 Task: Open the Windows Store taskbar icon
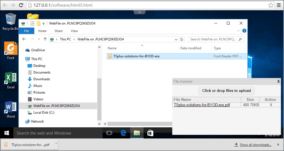pyautogui.click(x=150, y=133)
